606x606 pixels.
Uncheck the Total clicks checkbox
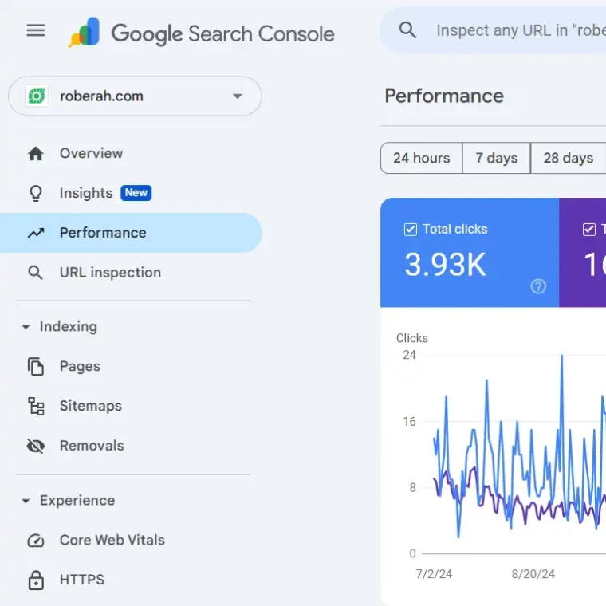pyautogui.click(x=411, y=230)
